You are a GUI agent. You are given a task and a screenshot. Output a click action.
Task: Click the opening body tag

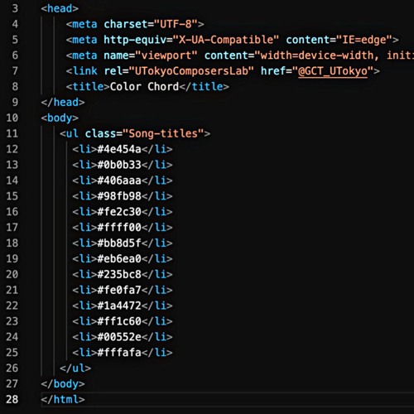coord(60,118)
